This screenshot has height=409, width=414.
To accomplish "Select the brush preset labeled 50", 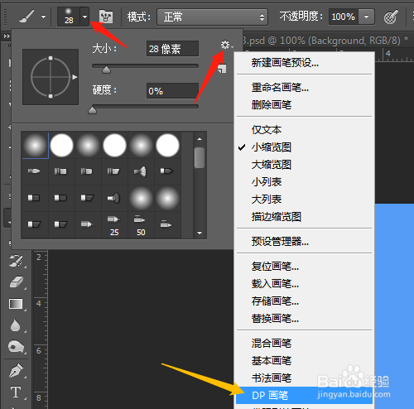I will (x=141, y=225).
